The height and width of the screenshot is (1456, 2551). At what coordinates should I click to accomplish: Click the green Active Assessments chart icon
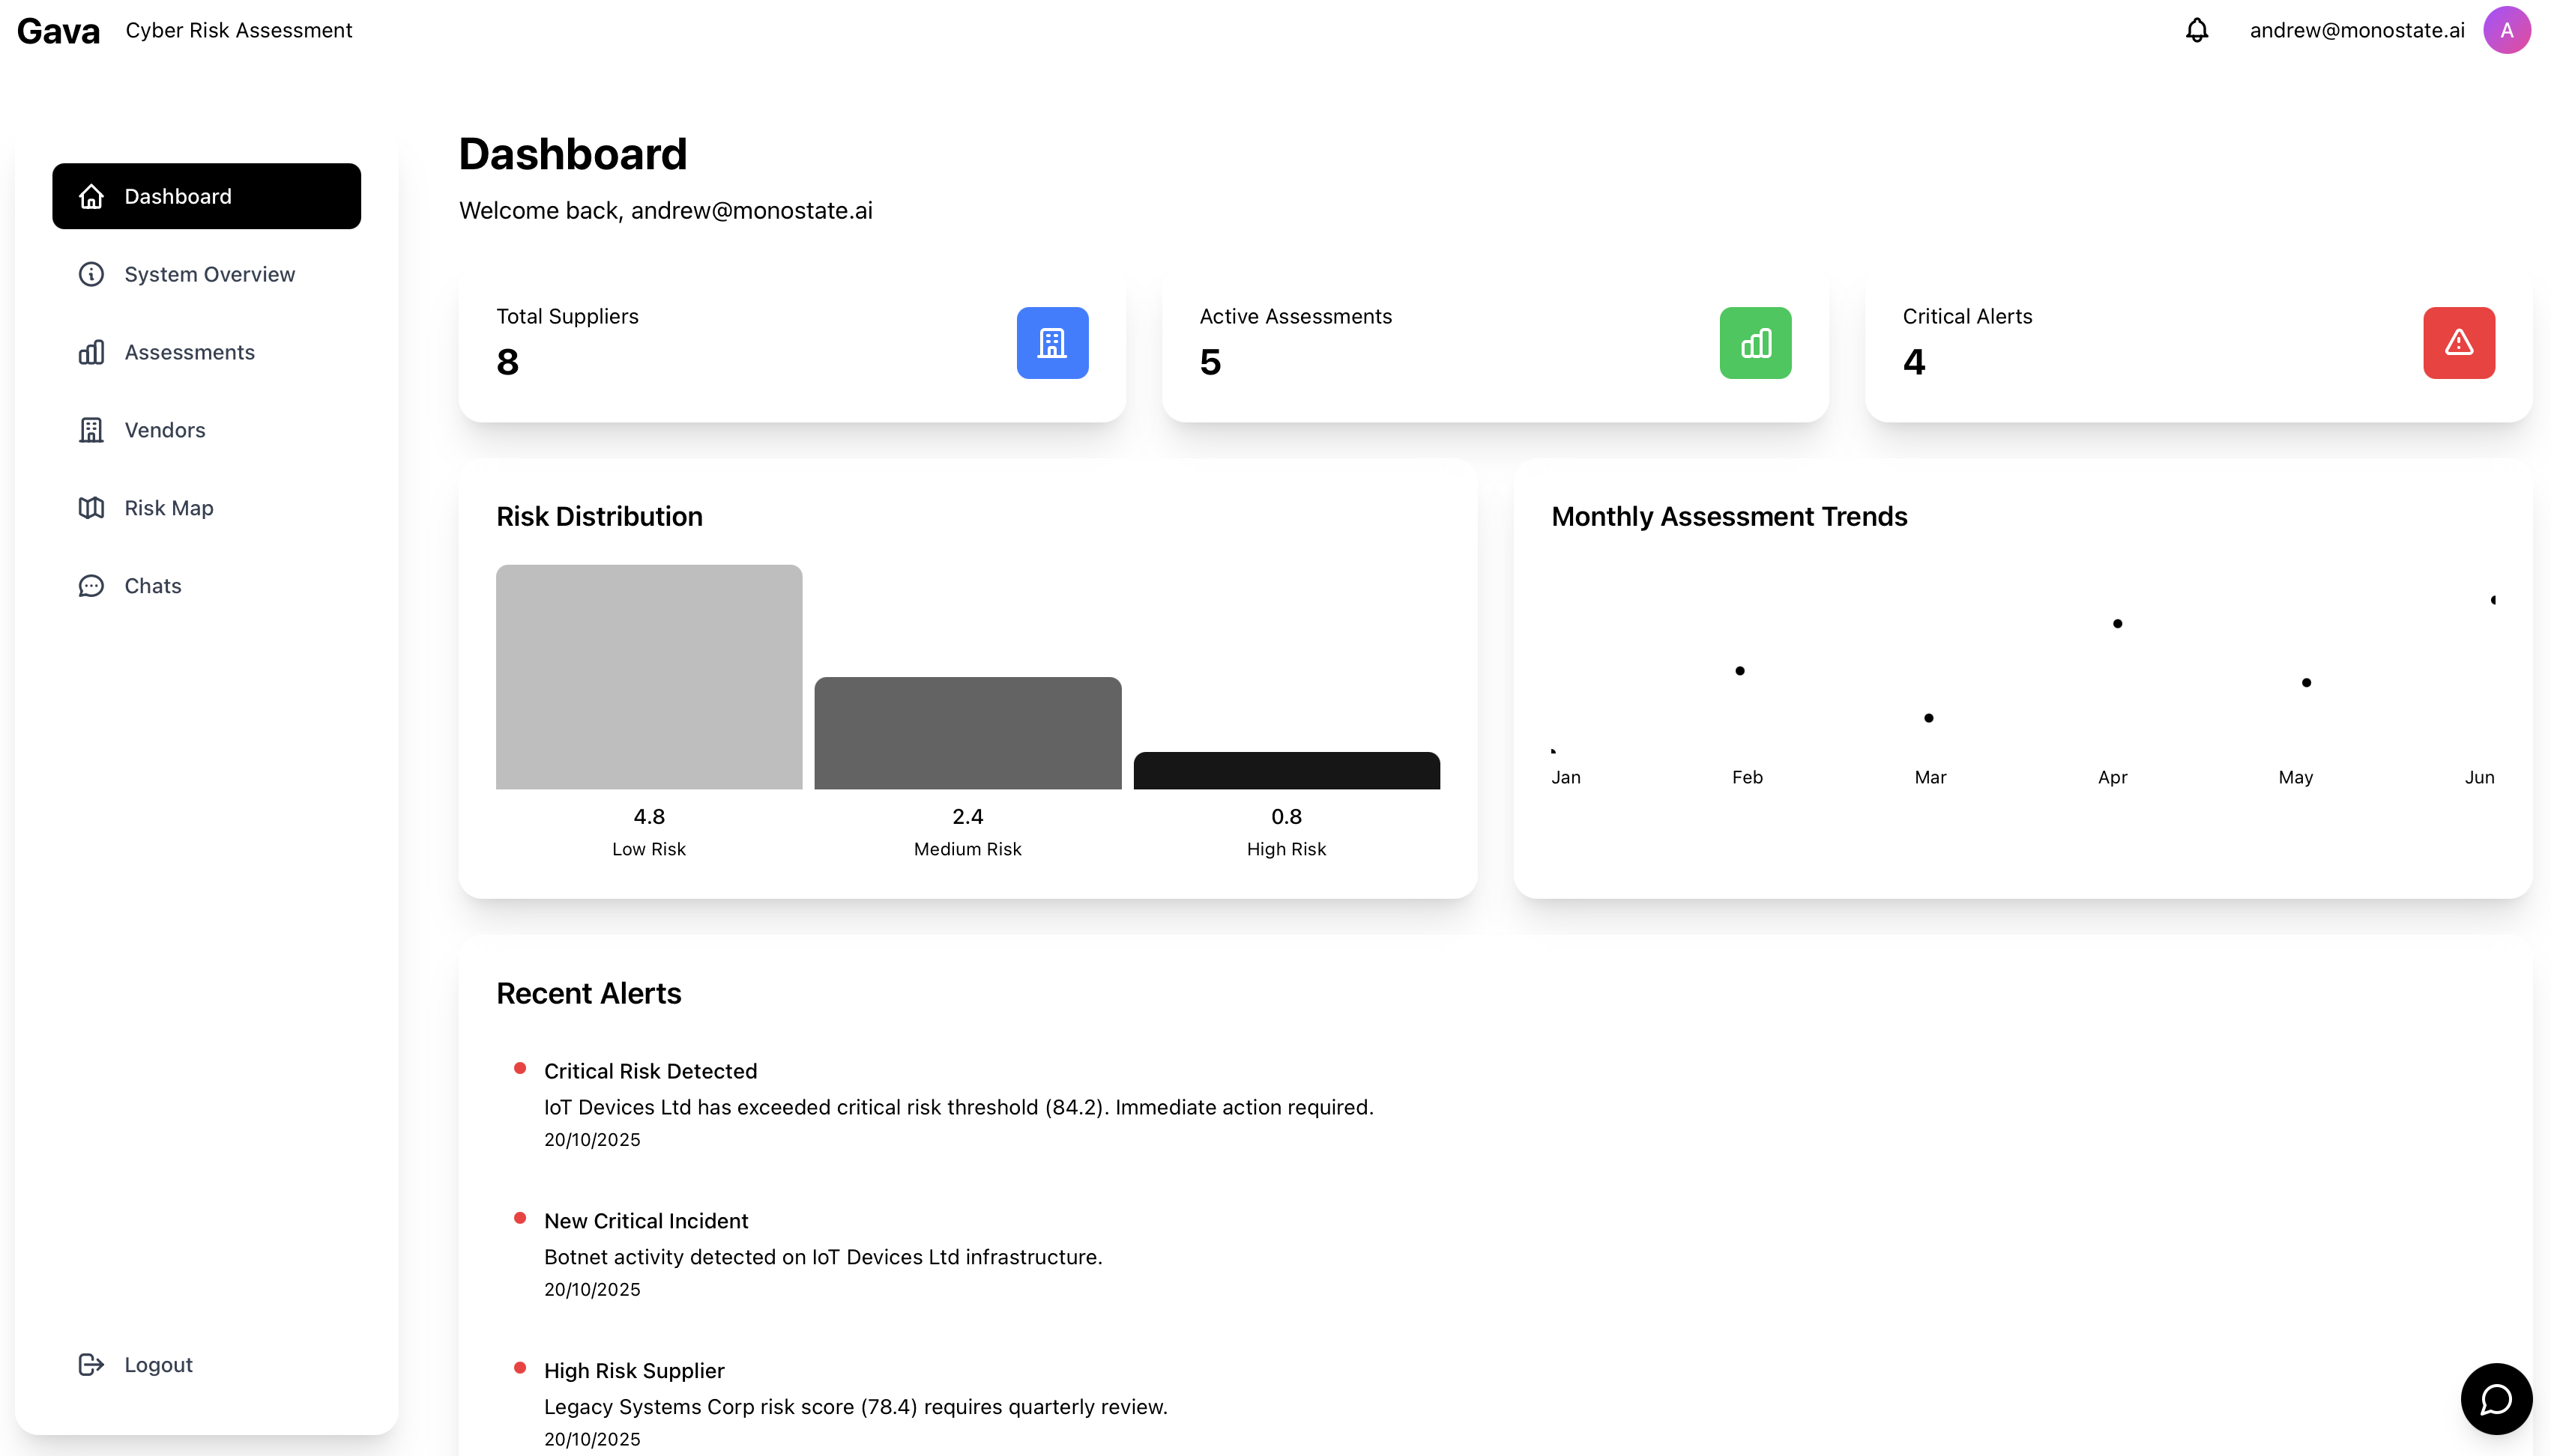1754,343
